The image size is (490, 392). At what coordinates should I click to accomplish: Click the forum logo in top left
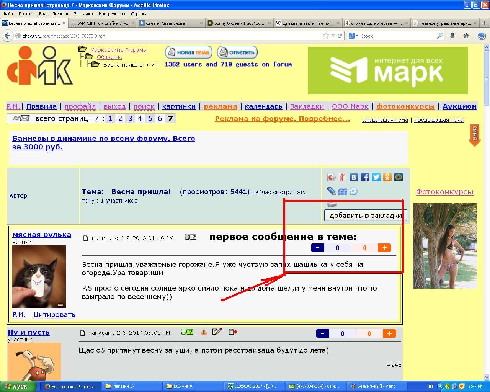(x=39, y=65)
